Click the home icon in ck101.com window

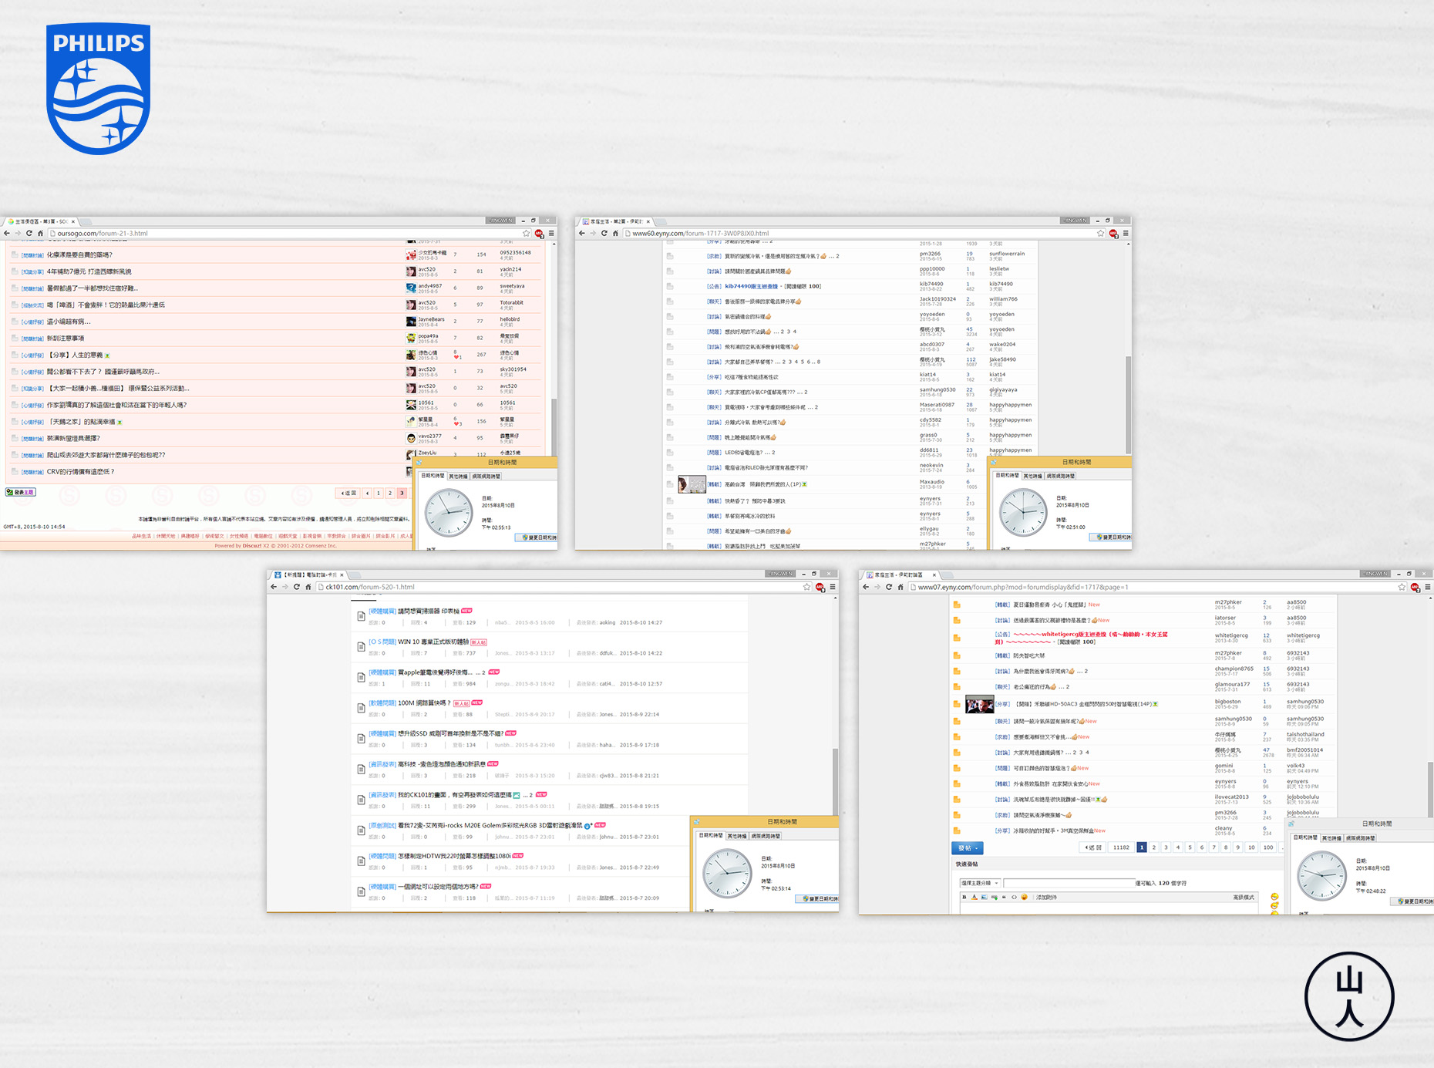(308, 587)
